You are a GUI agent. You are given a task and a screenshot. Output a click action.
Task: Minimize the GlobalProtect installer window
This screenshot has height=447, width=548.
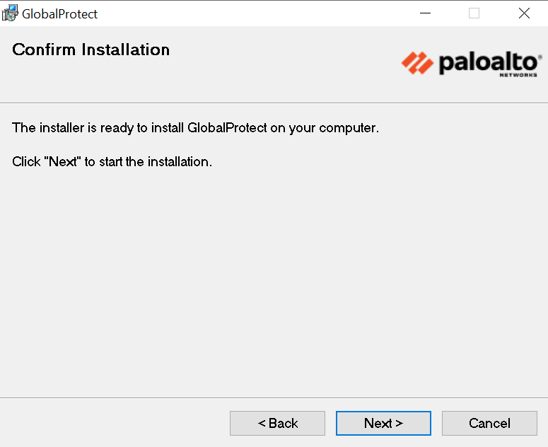tap(425, 13)
